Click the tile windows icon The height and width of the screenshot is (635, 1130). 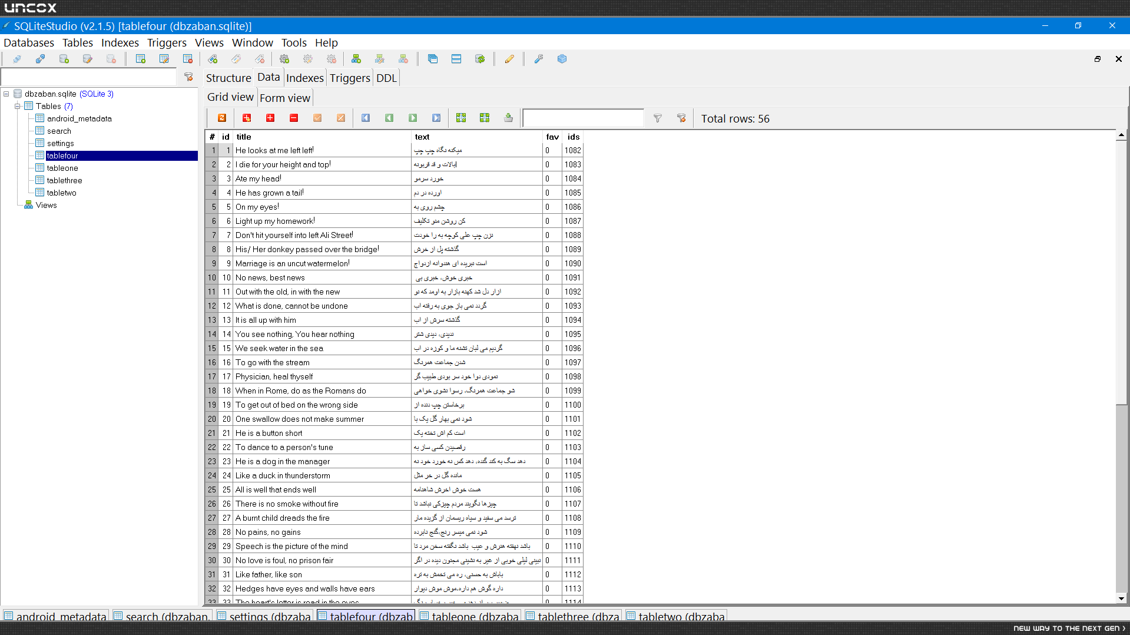point(456,59)
